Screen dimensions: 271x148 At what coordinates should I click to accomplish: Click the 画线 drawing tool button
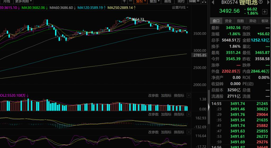click(x=168, y=1)
